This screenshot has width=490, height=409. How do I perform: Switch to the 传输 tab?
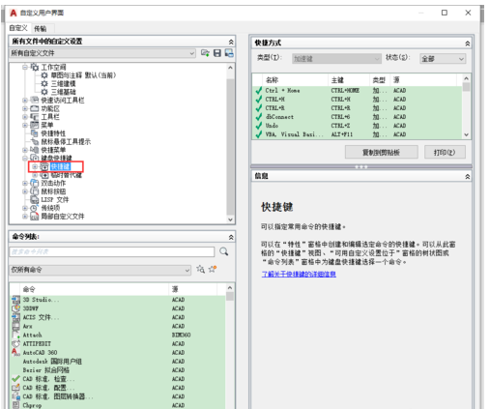point(41,28)
